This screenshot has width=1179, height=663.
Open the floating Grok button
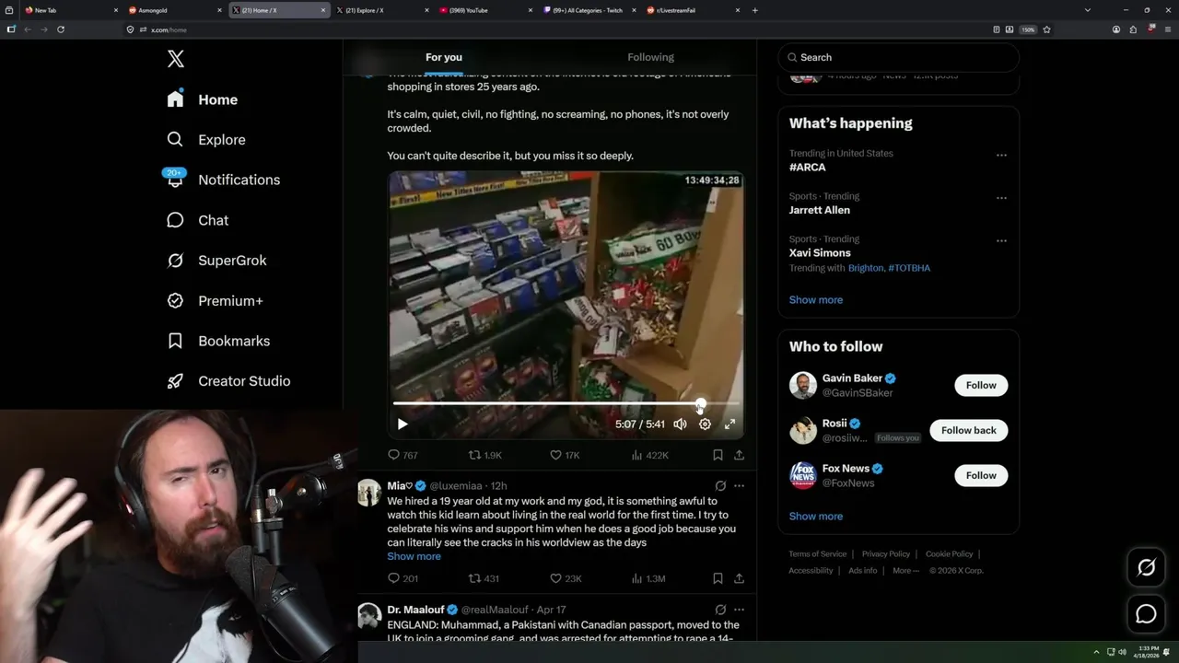coord(1146,568)
